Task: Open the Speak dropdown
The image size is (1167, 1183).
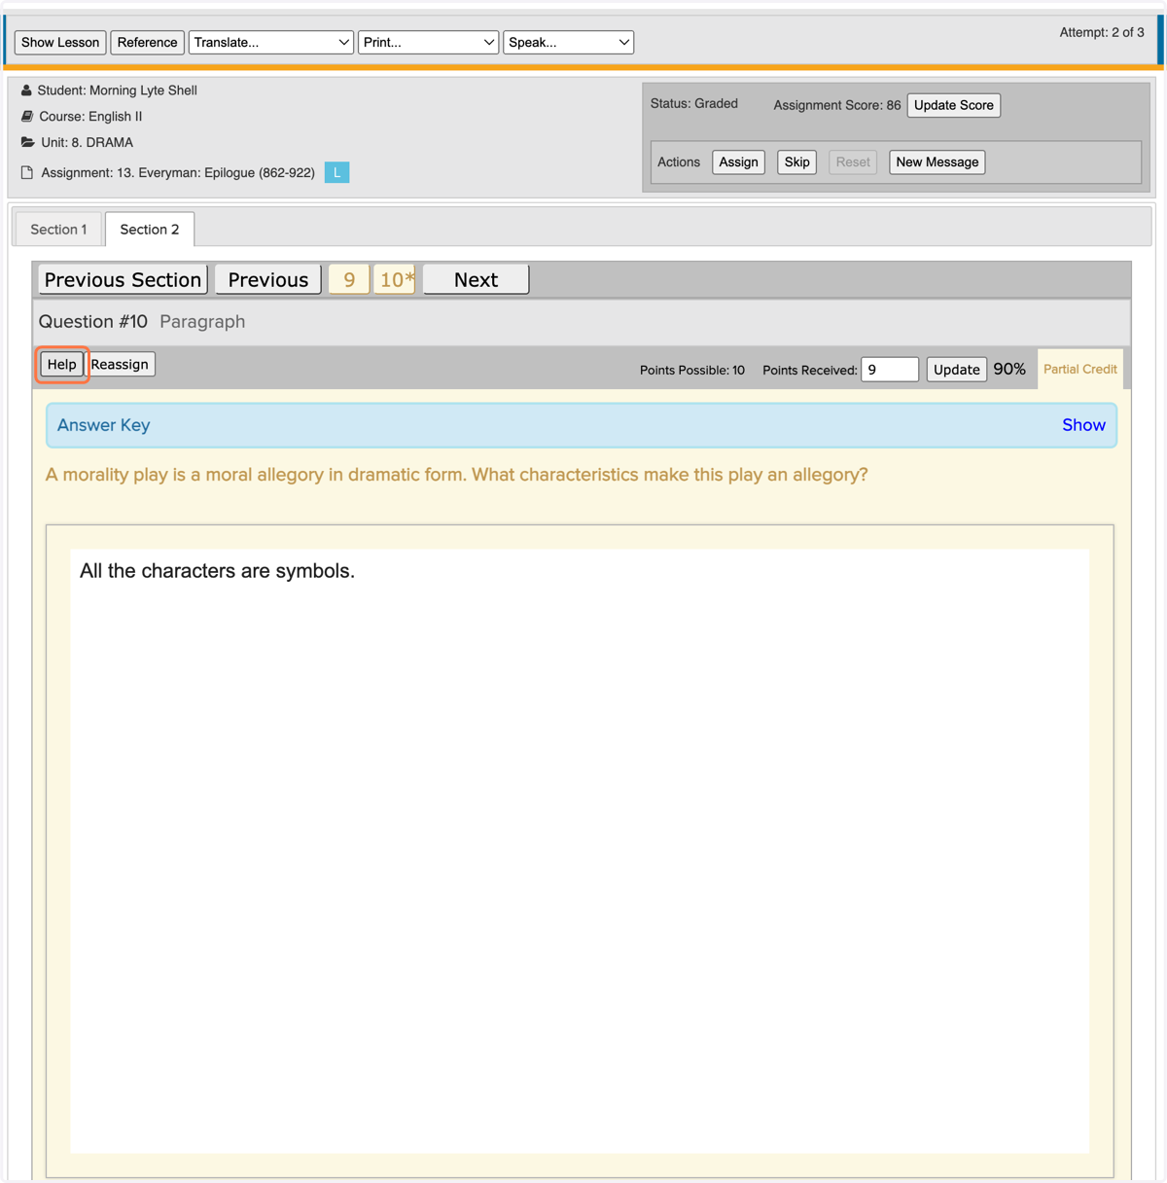Action: [568, 42]
